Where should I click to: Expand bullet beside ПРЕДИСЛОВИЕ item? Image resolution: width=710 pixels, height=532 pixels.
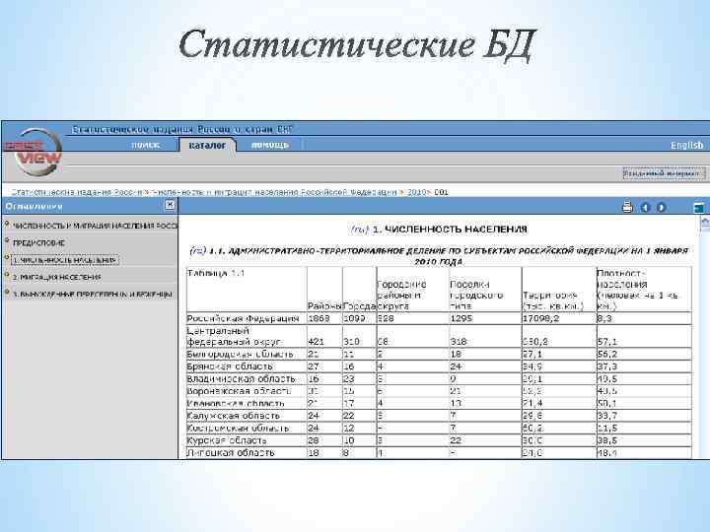point(7,240)
